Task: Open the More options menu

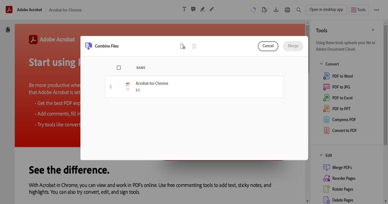Action: click(376, 10)
